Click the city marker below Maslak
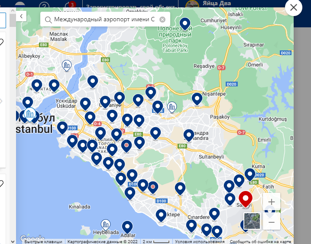This screenshot has height=244, width=311. (67, 66)
